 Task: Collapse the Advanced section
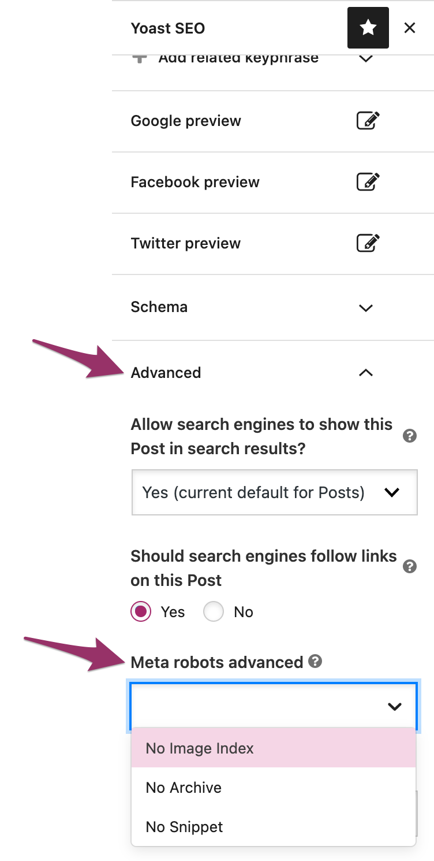click(x=365, y=373)
